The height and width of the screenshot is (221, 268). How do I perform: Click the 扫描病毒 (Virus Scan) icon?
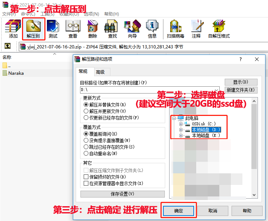pos(175,29)
